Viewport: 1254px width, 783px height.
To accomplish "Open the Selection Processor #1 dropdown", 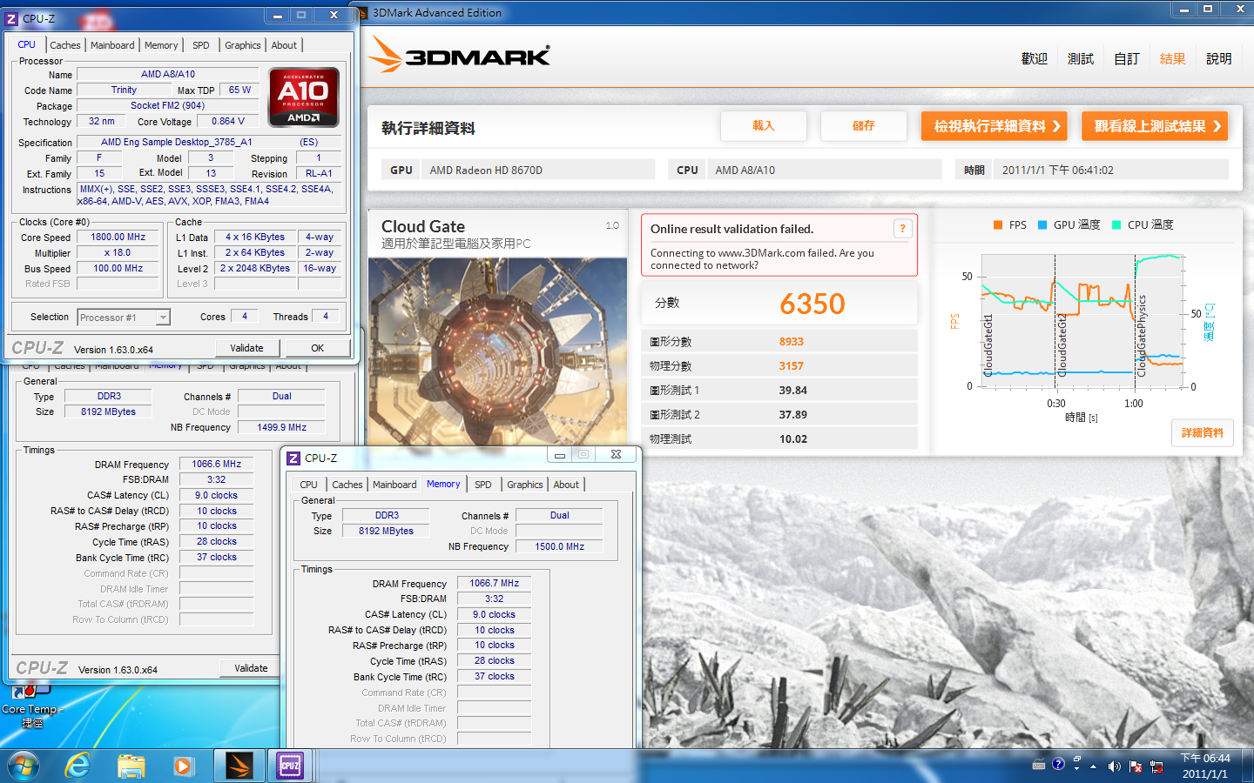I will [x=124, y=318].
